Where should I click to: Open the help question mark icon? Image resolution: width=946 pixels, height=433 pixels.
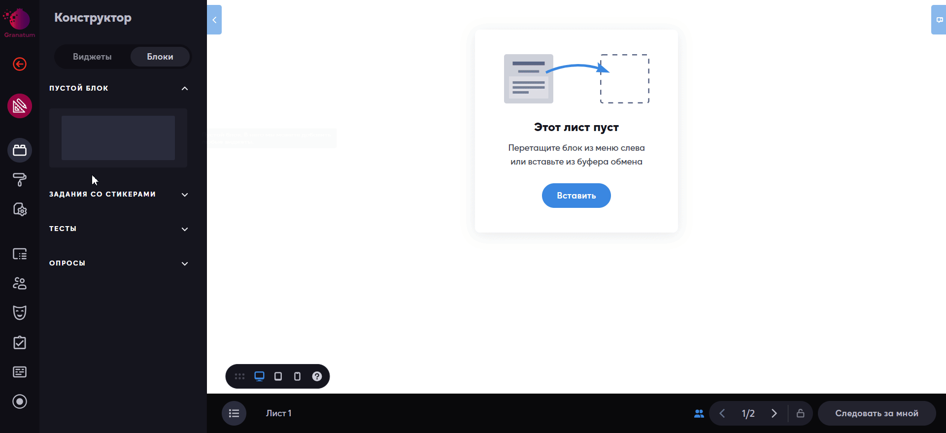point(317,376)
